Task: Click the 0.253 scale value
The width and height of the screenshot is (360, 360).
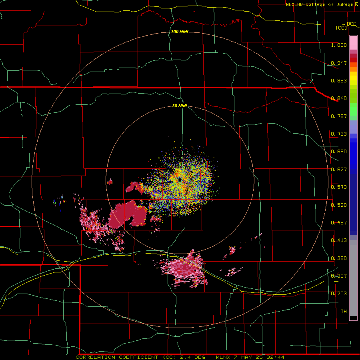Action: coord(339,294)
